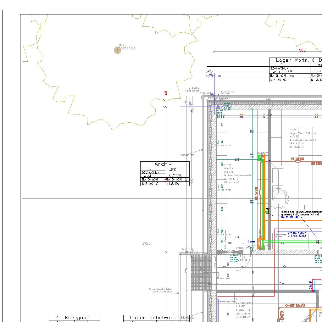Click the tree trunk center marker
The image size is (322, 322).
coord(117,50)
